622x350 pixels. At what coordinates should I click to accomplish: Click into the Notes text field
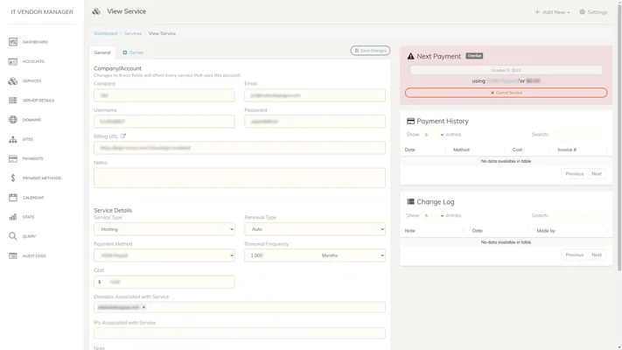pos(239,178)
